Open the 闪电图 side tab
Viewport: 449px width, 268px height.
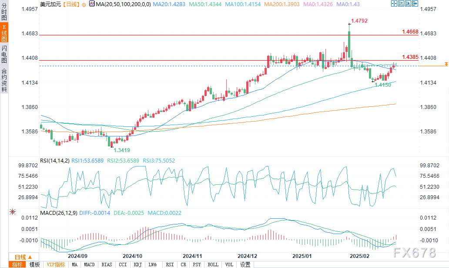(x=4, y=54)
